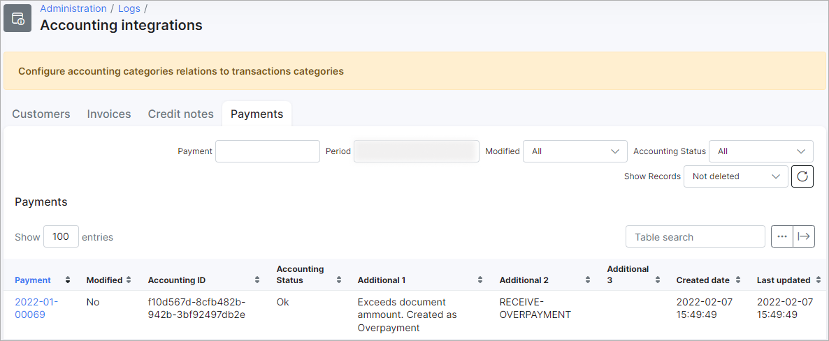Click the Period date range field
829x341 pixels.
click(416, 151)
